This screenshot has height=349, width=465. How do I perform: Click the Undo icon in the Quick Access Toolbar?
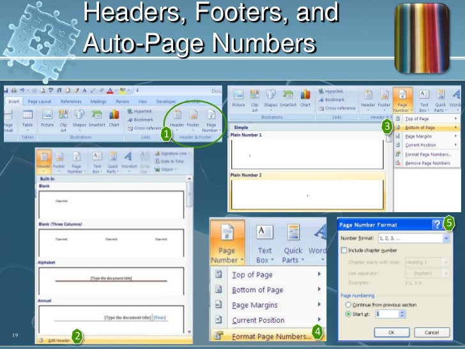pos(22,90)
